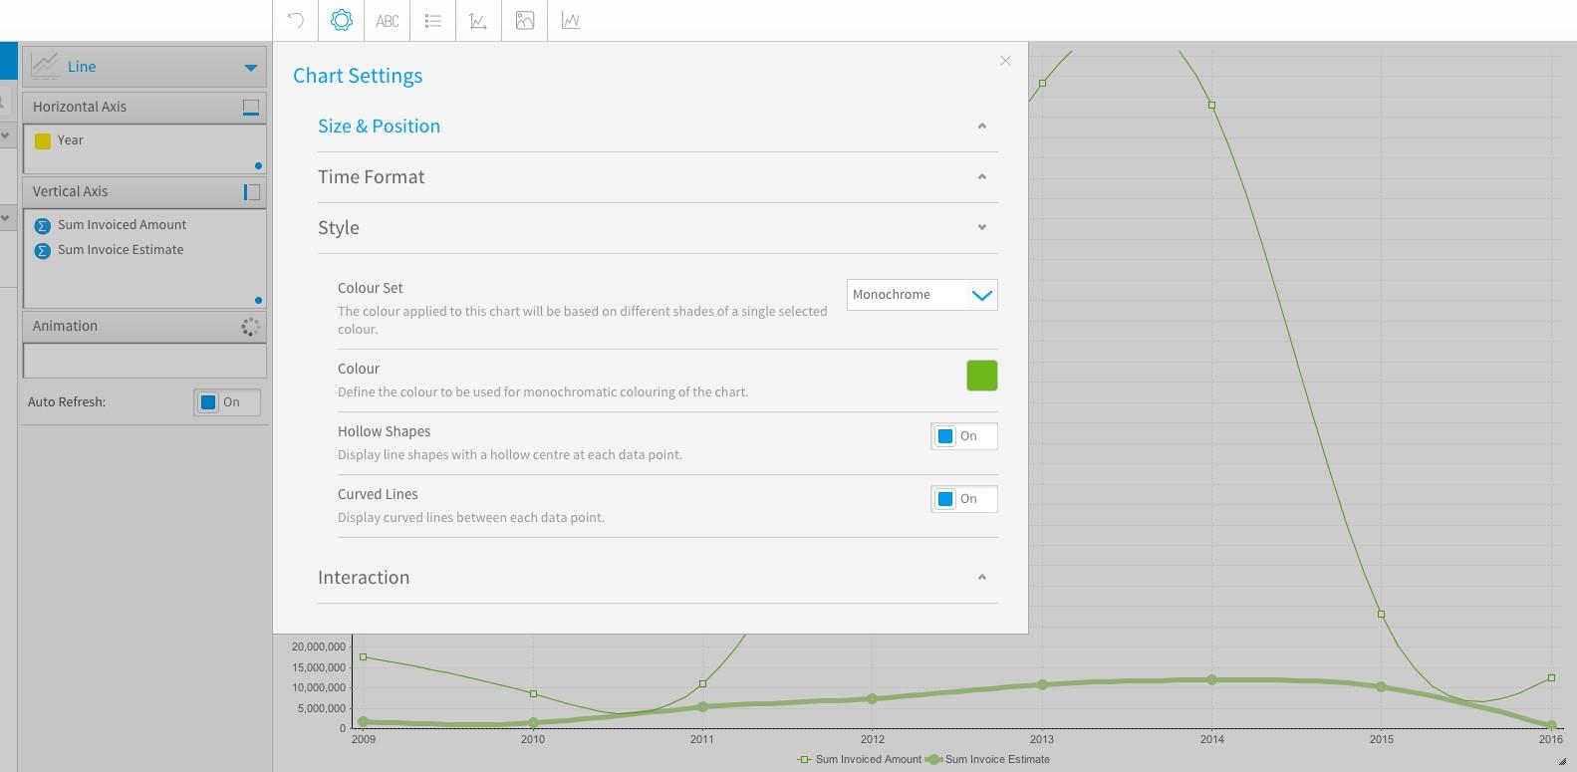1577x772 pixels.
Task: Open the legend list settings icon
Action: pyautogui.click(x=432, y=20)
